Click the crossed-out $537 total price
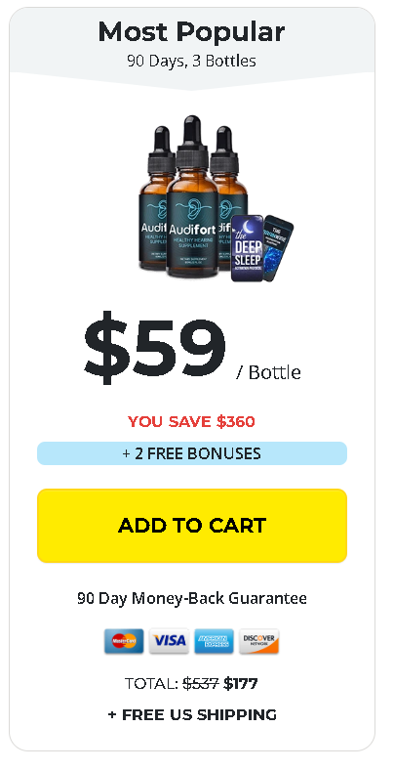This screenshot has height=770, width=394. 201,683
